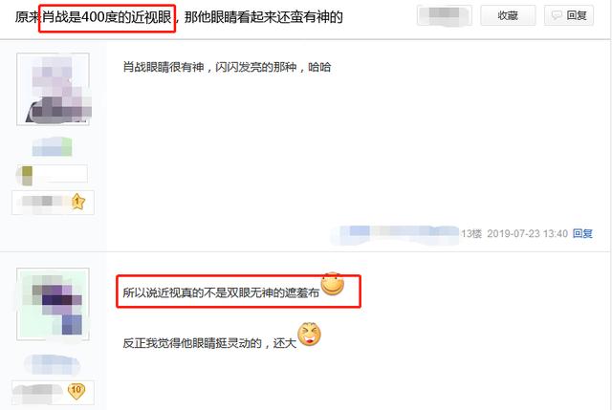The height and width of the screenshot is (410, 612).
Task: Click the star level 1 badge icon
Action: point(78,202)
